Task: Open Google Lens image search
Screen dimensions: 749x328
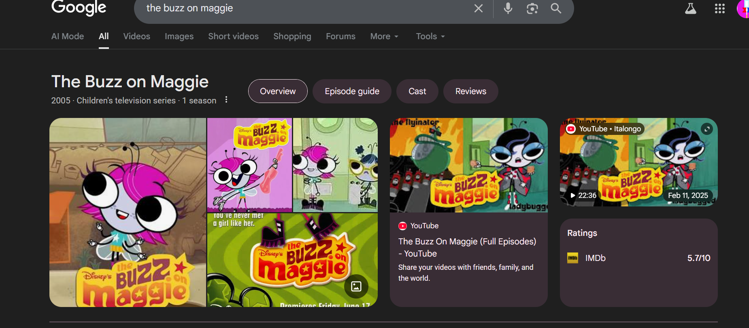Action: tap(532, 8)
